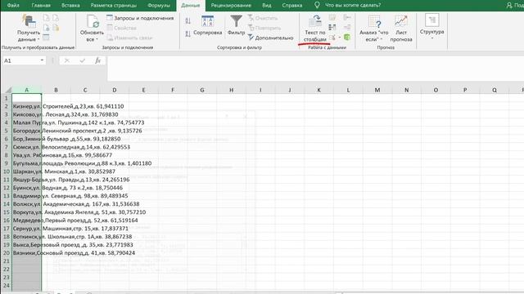This screenshot has width=524, height=294.
Task: Click the From Table/Range icon below Get Data icons
Action: 46,38
